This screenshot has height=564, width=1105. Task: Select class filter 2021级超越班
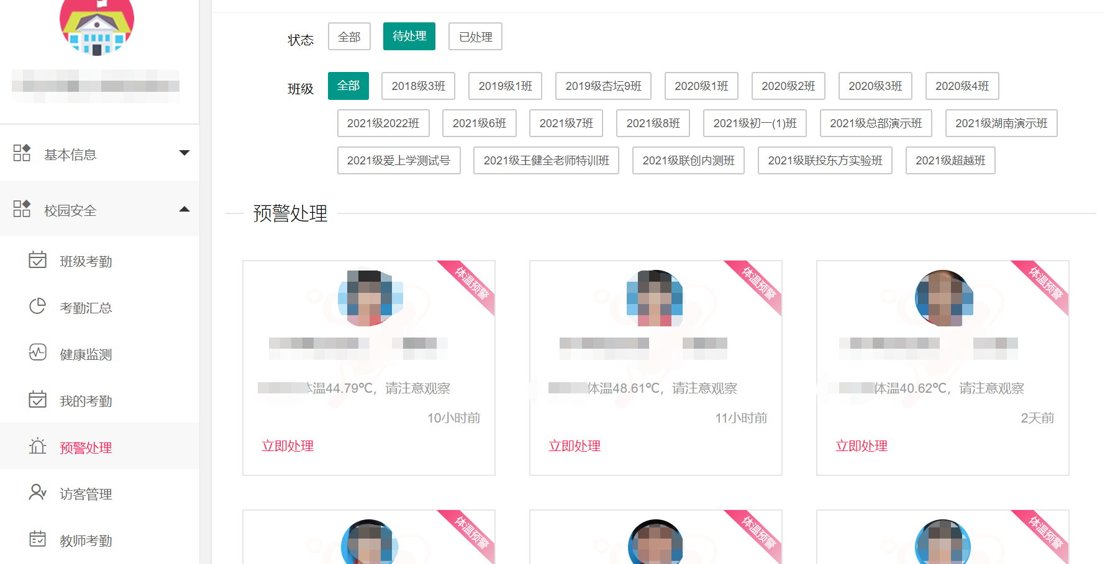pyautogui.click(x=950, y=161)
